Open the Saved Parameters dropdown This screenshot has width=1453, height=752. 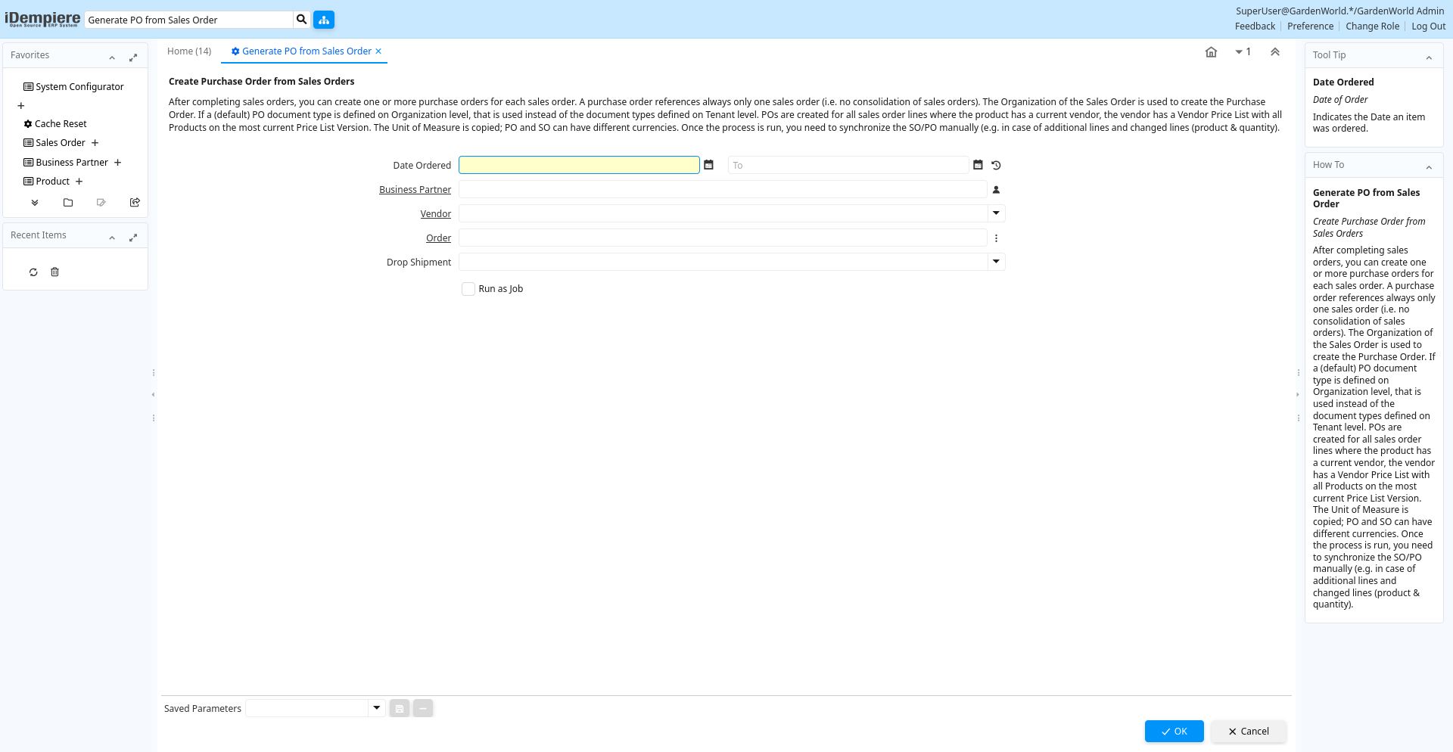376,708
